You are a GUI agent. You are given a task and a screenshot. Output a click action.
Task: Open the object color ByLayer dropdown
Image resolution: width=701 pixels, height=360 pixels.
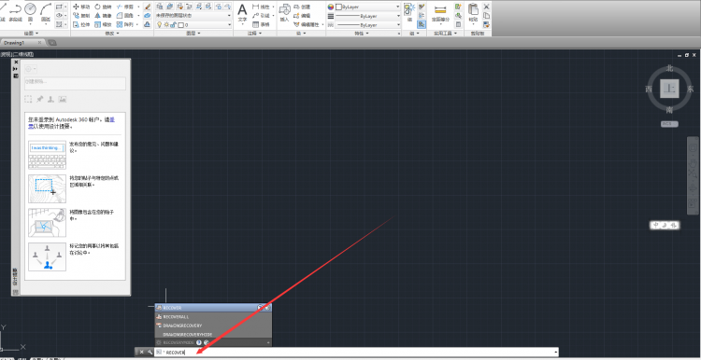(367, 7)
